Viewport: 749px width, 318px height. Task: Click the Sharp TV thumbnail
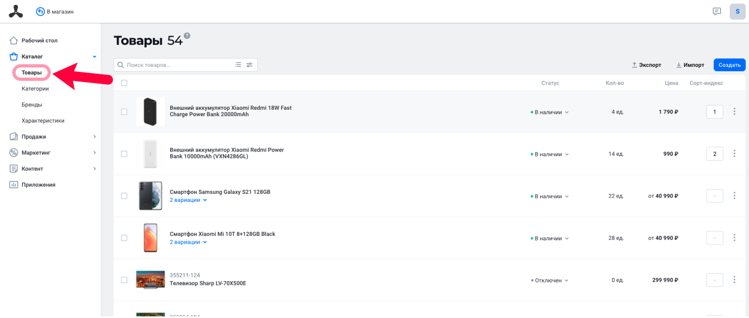tap(150, 280)
